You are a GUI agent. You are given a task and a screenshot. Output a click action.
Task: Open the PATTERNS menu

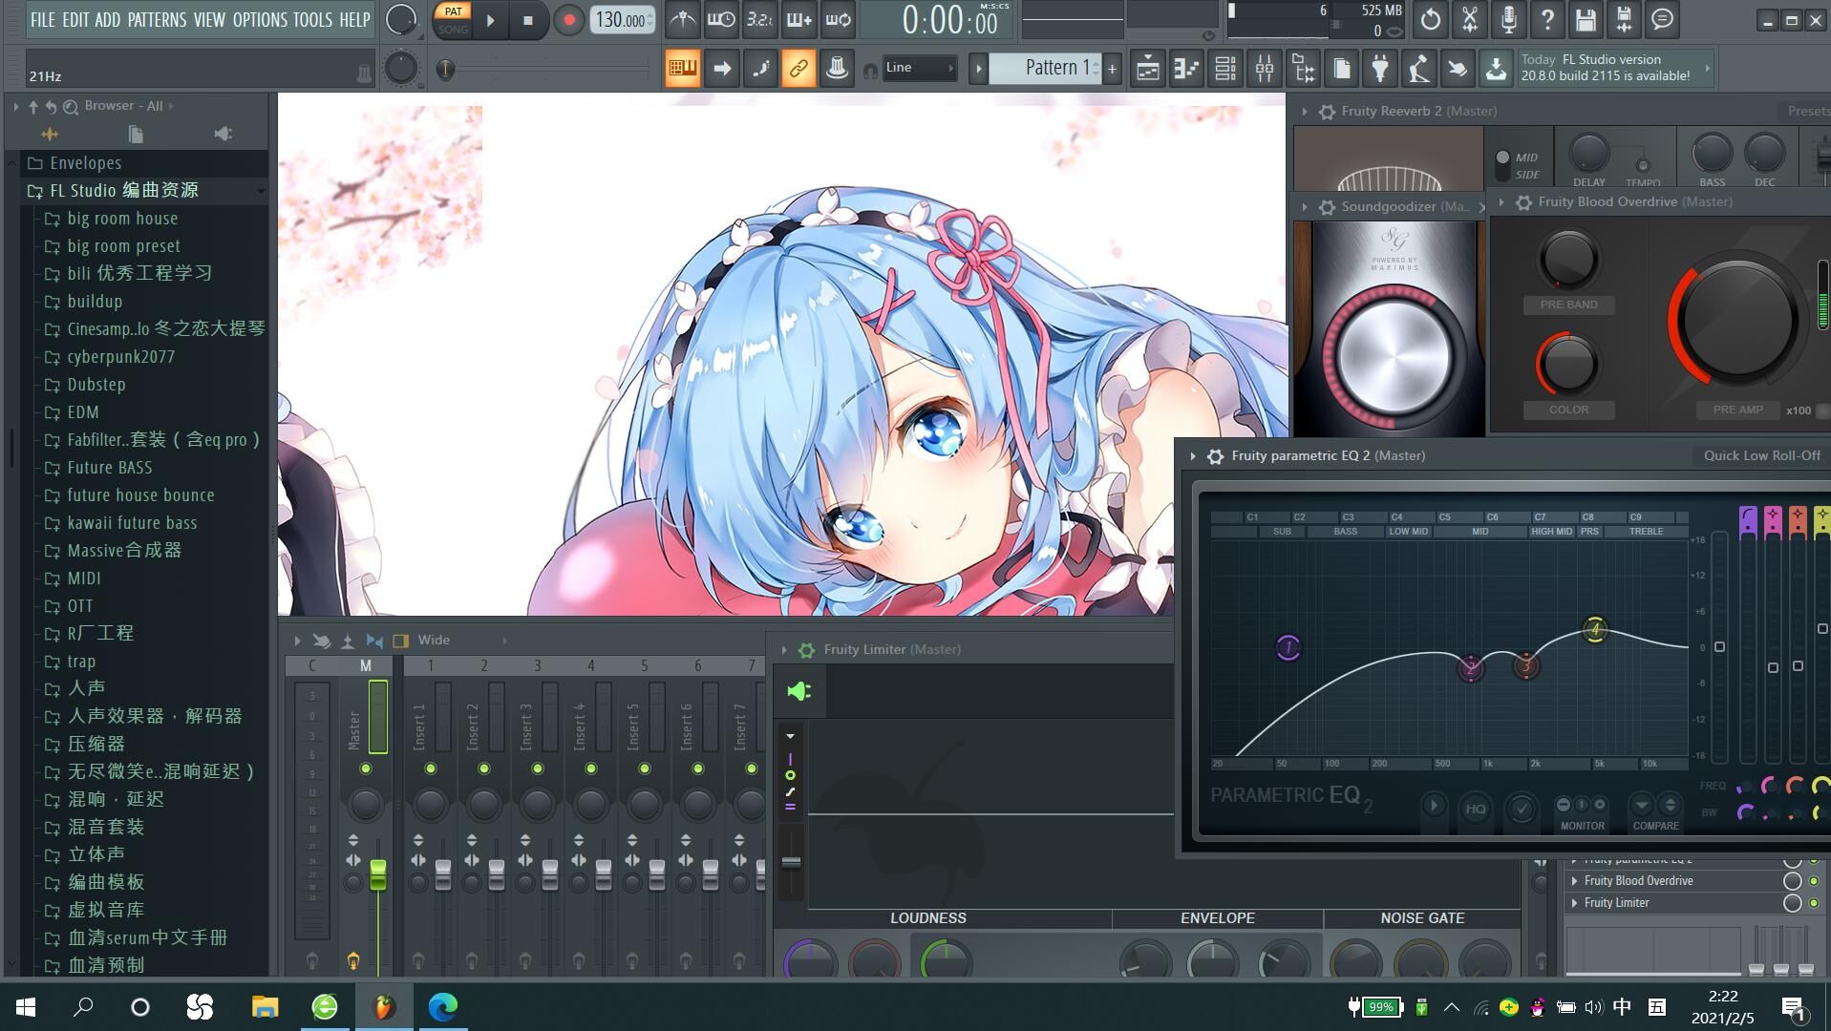[156, 20]
